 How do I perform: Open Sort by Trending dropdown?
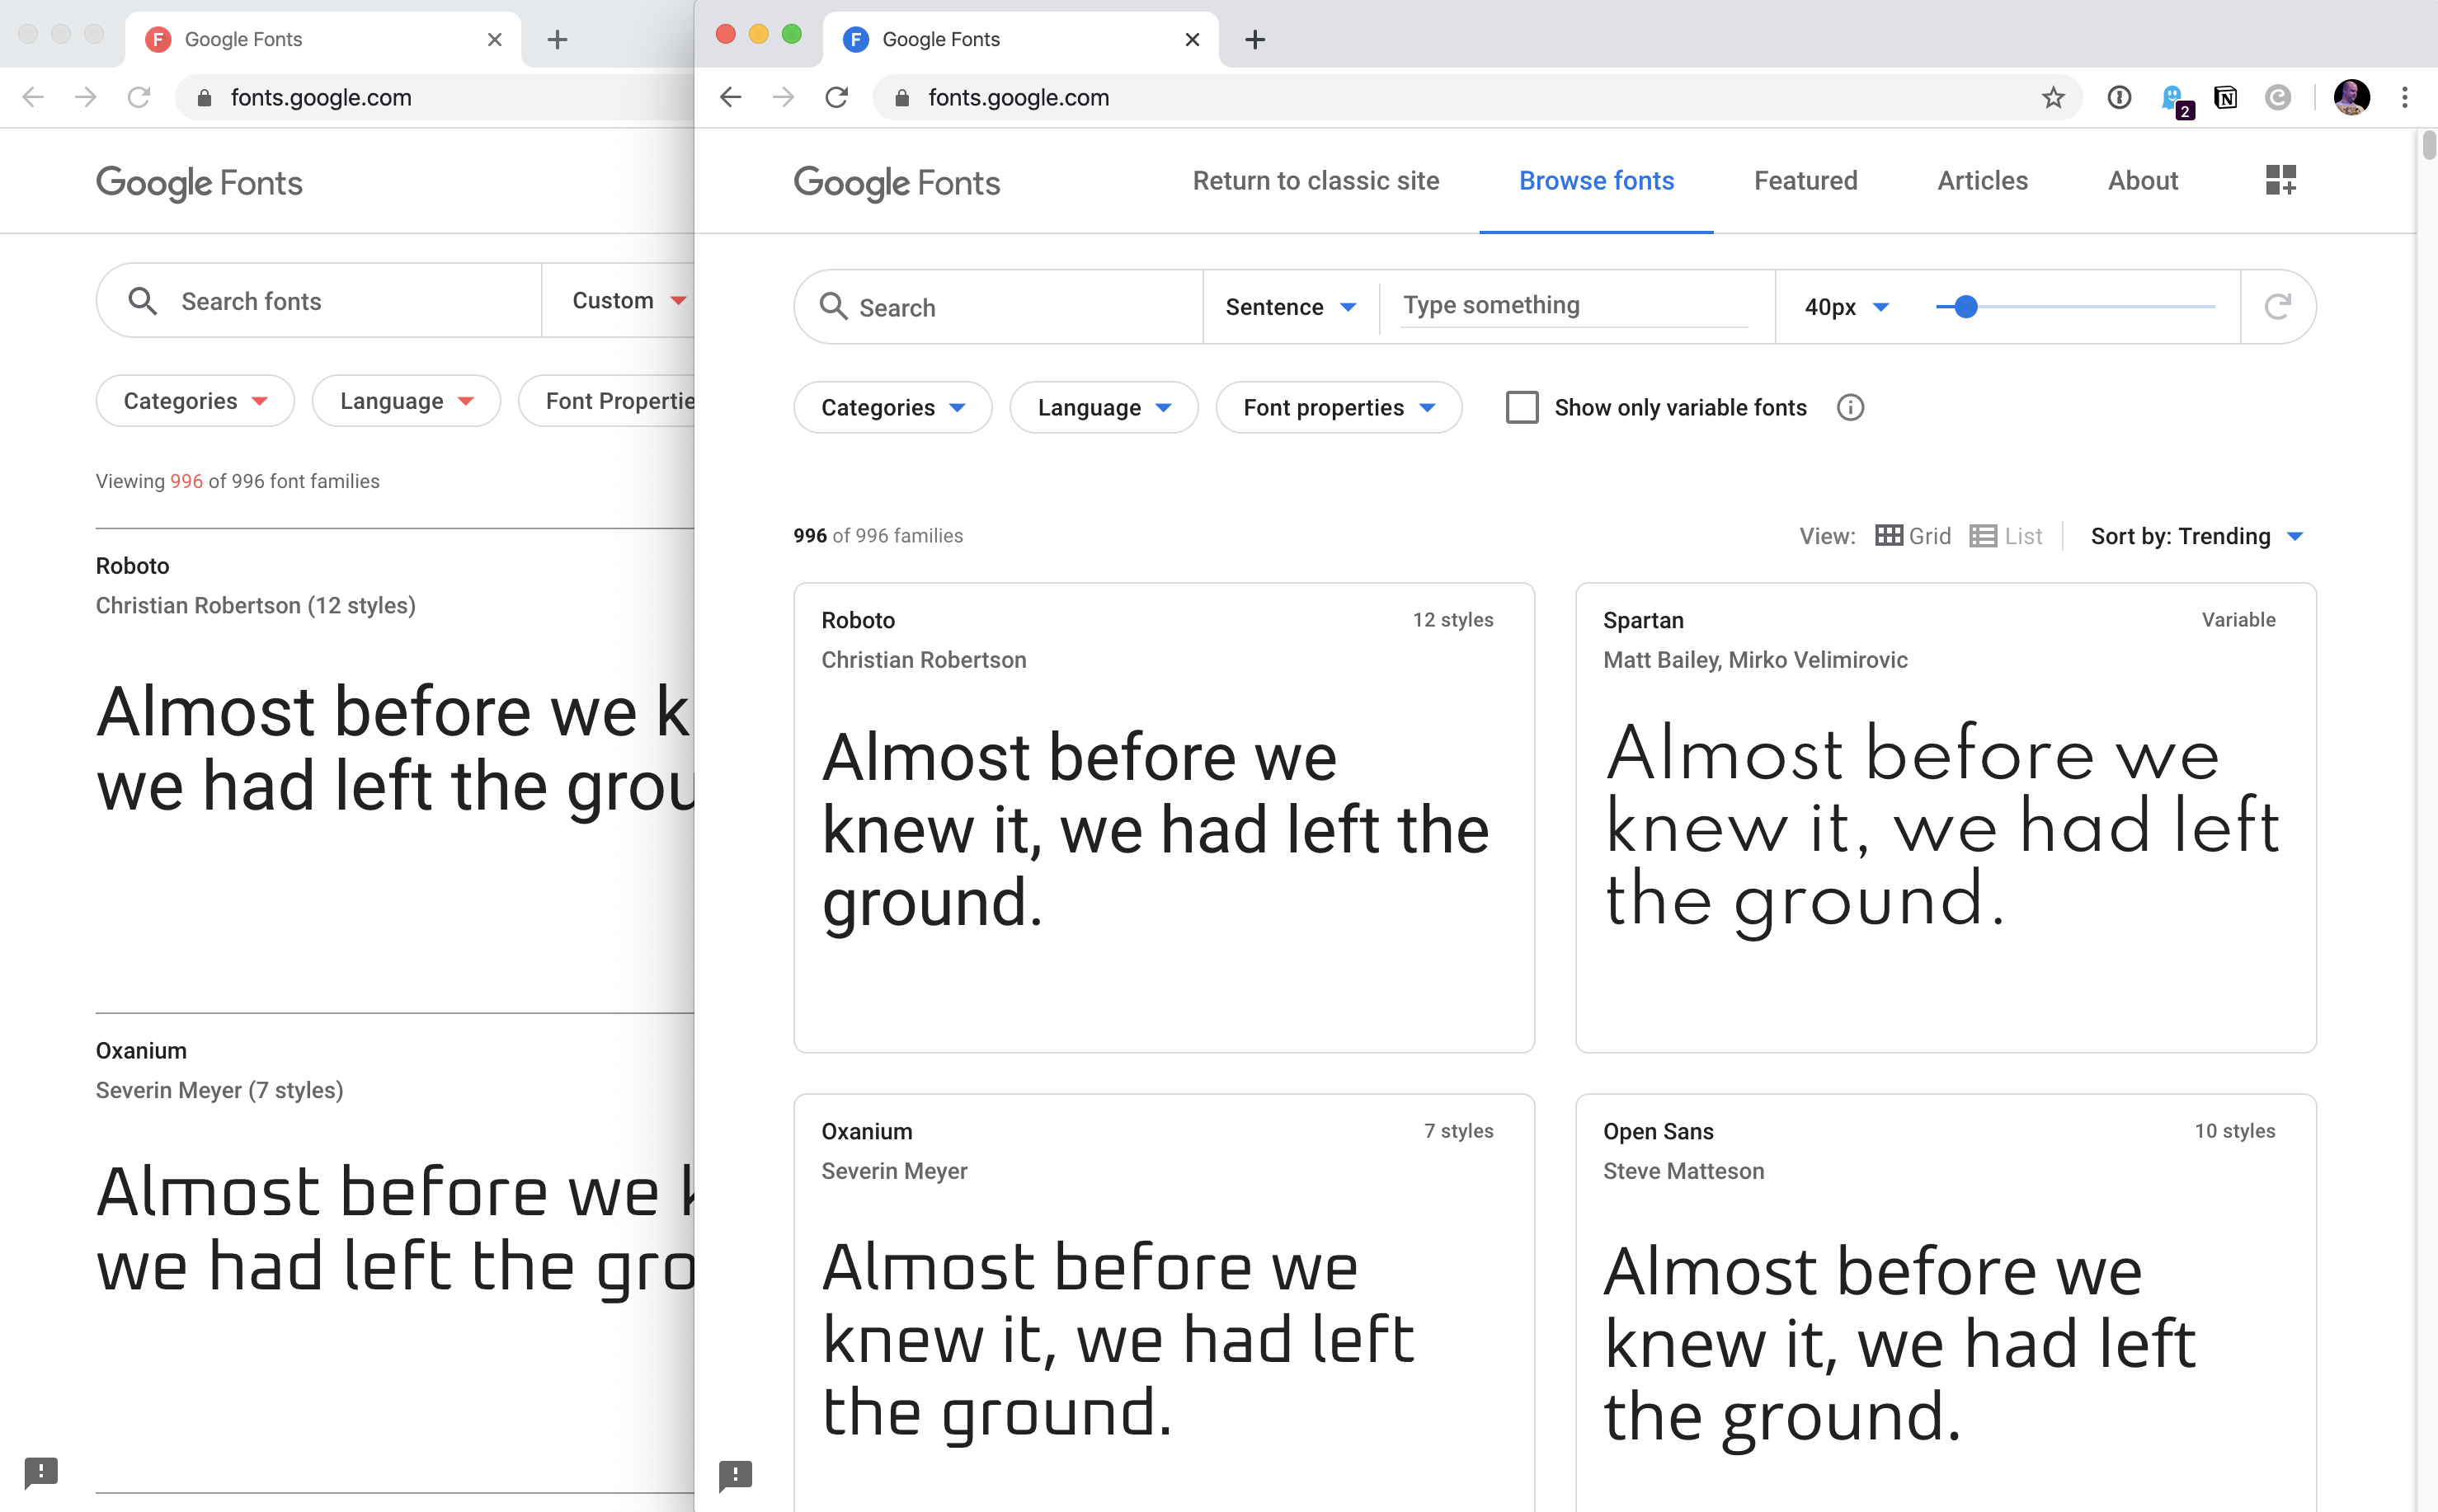[x=2197, y=536]
